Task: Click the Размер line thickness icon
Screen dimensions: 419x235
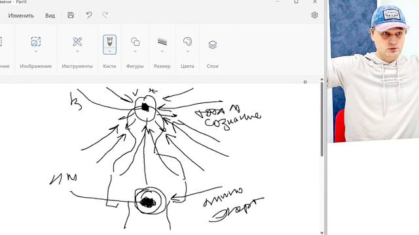Action: 162,42
